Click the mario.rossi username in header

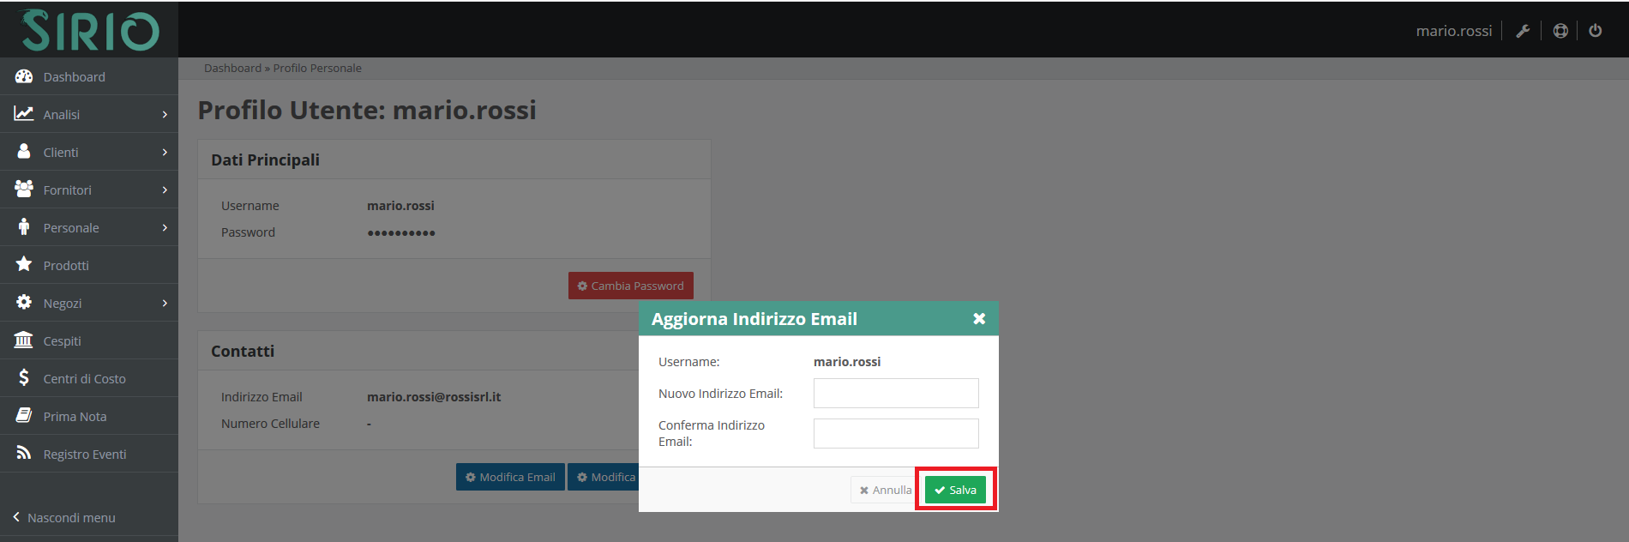click(1454, 31)
